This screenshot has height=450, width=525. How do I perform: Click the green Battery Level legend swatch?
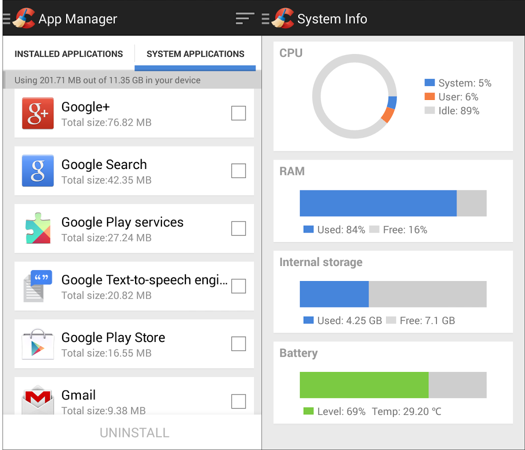308,411
